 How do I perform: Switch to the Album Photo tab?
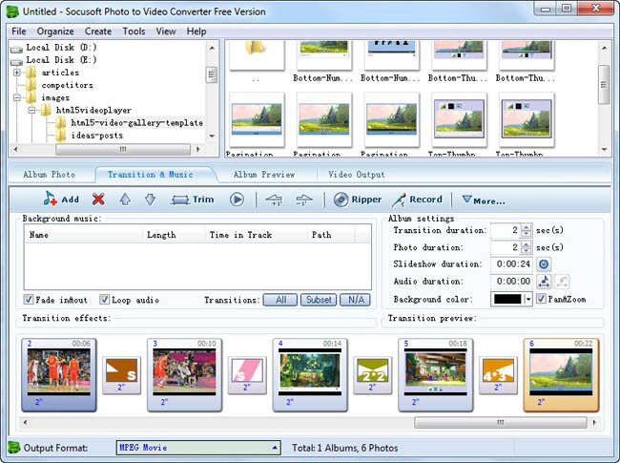click(50, 175)
